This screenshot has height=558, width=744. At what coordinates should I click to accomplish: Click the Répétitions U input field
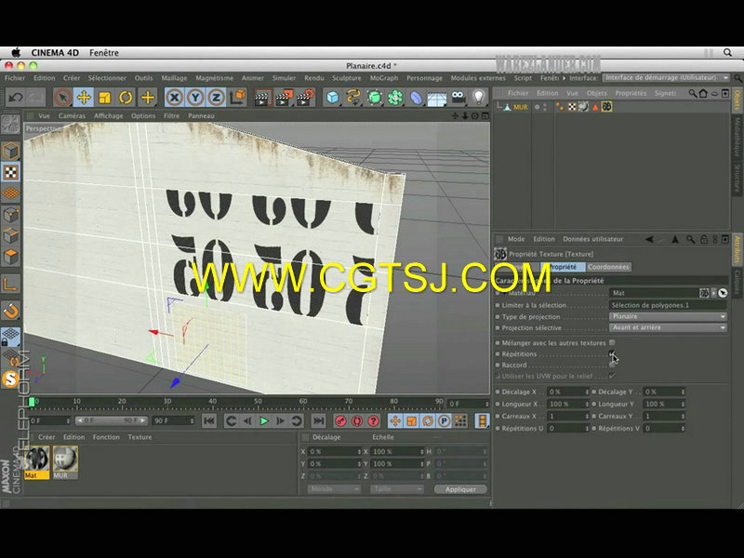coord(565,429)
